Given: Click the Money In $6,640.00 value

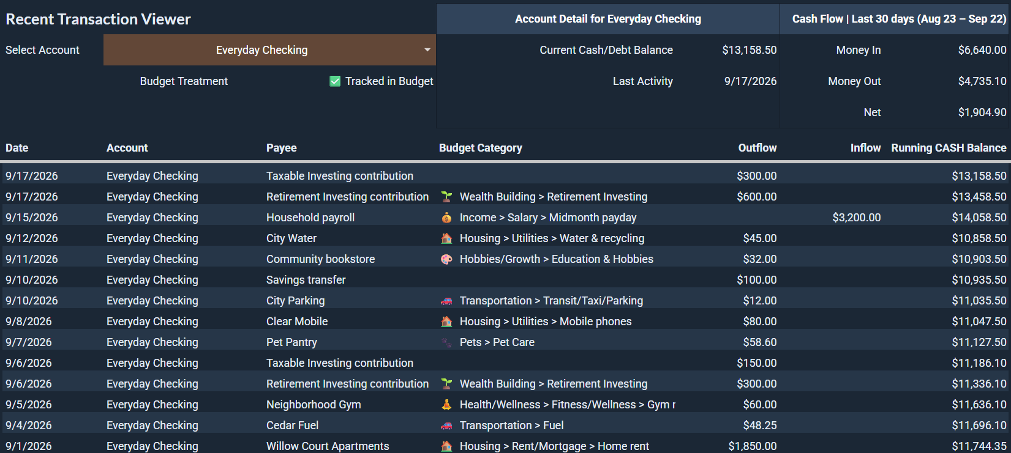Looking at the screenshot, I should [x=982, y=50].
